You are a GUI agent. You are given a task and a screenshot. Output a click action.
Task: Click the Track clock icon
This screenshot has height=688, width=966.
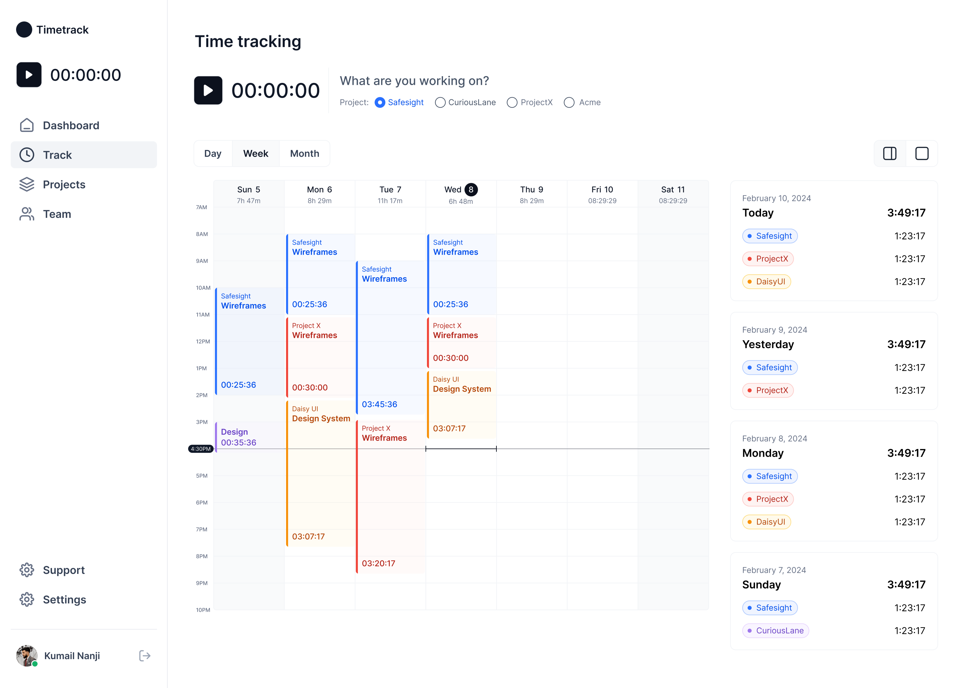(x=27, y=155)
